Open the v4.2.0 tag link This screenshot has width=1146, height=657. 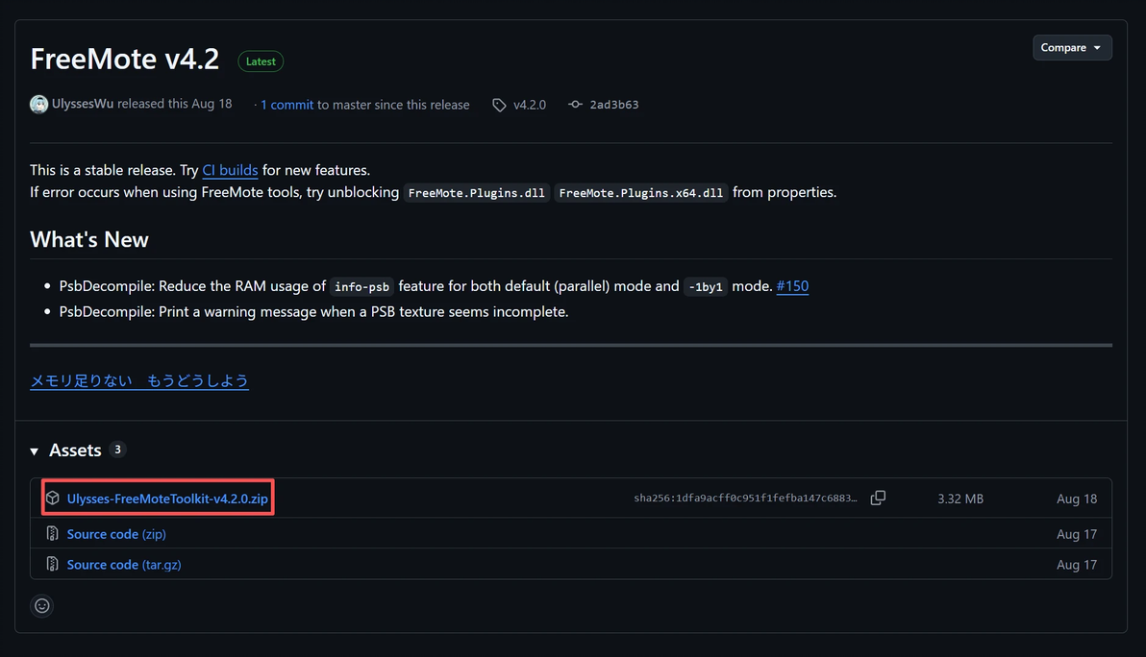pyautogui.click(x=529, y=105)
